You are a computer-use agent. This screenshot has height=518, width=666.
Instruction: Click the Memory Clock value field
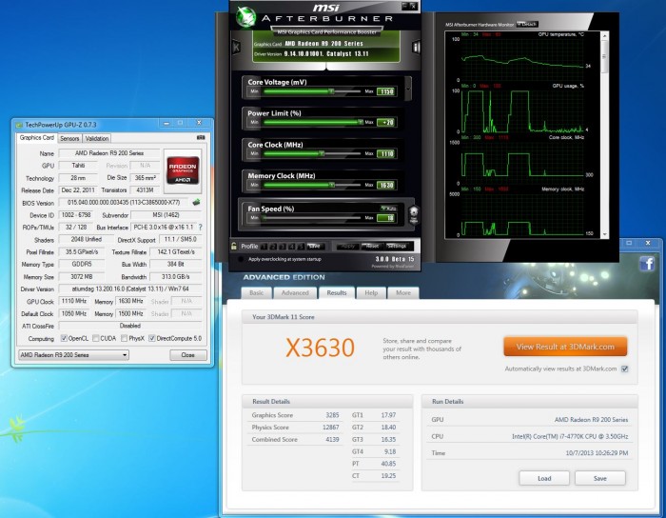click(x=385, y=186)
